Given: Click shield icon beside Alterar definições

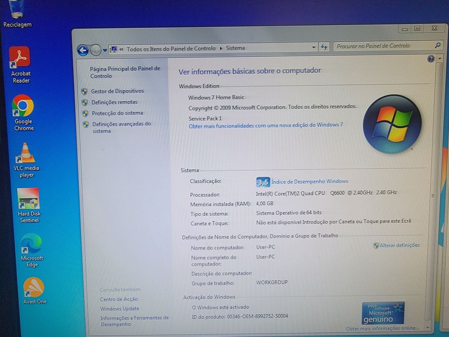Looking at the screenshot, I should coord(376,246).
